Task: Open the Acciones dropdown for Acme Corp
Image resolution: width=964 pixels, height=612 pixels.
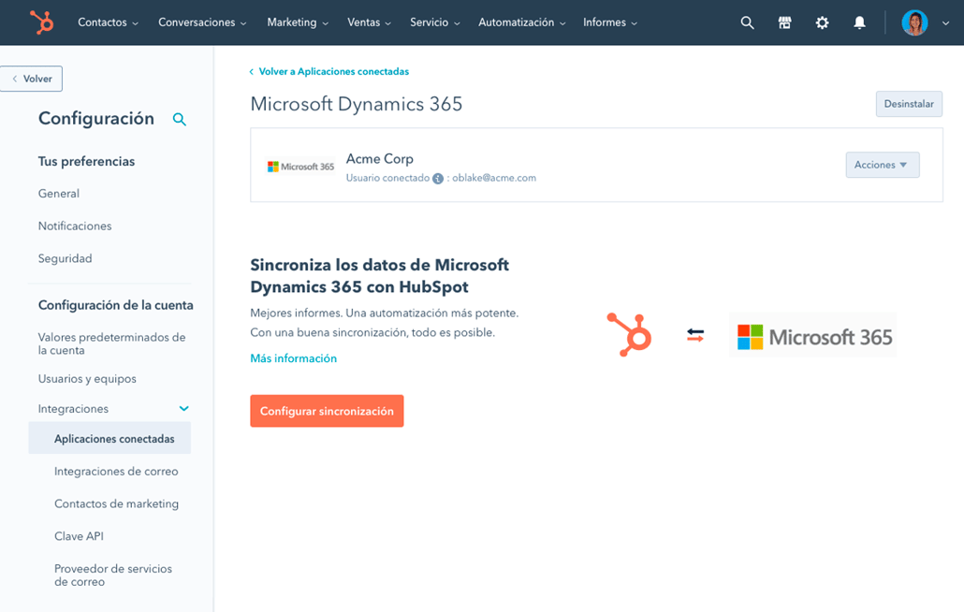Action: (x=883, y=165)
